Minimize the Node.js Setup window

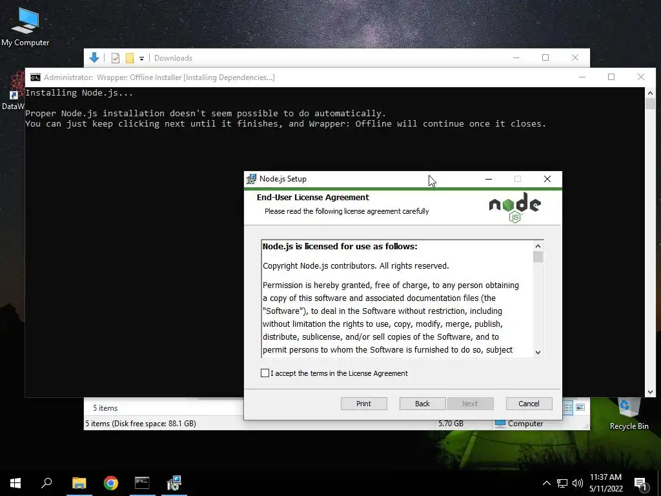point(488,179)
